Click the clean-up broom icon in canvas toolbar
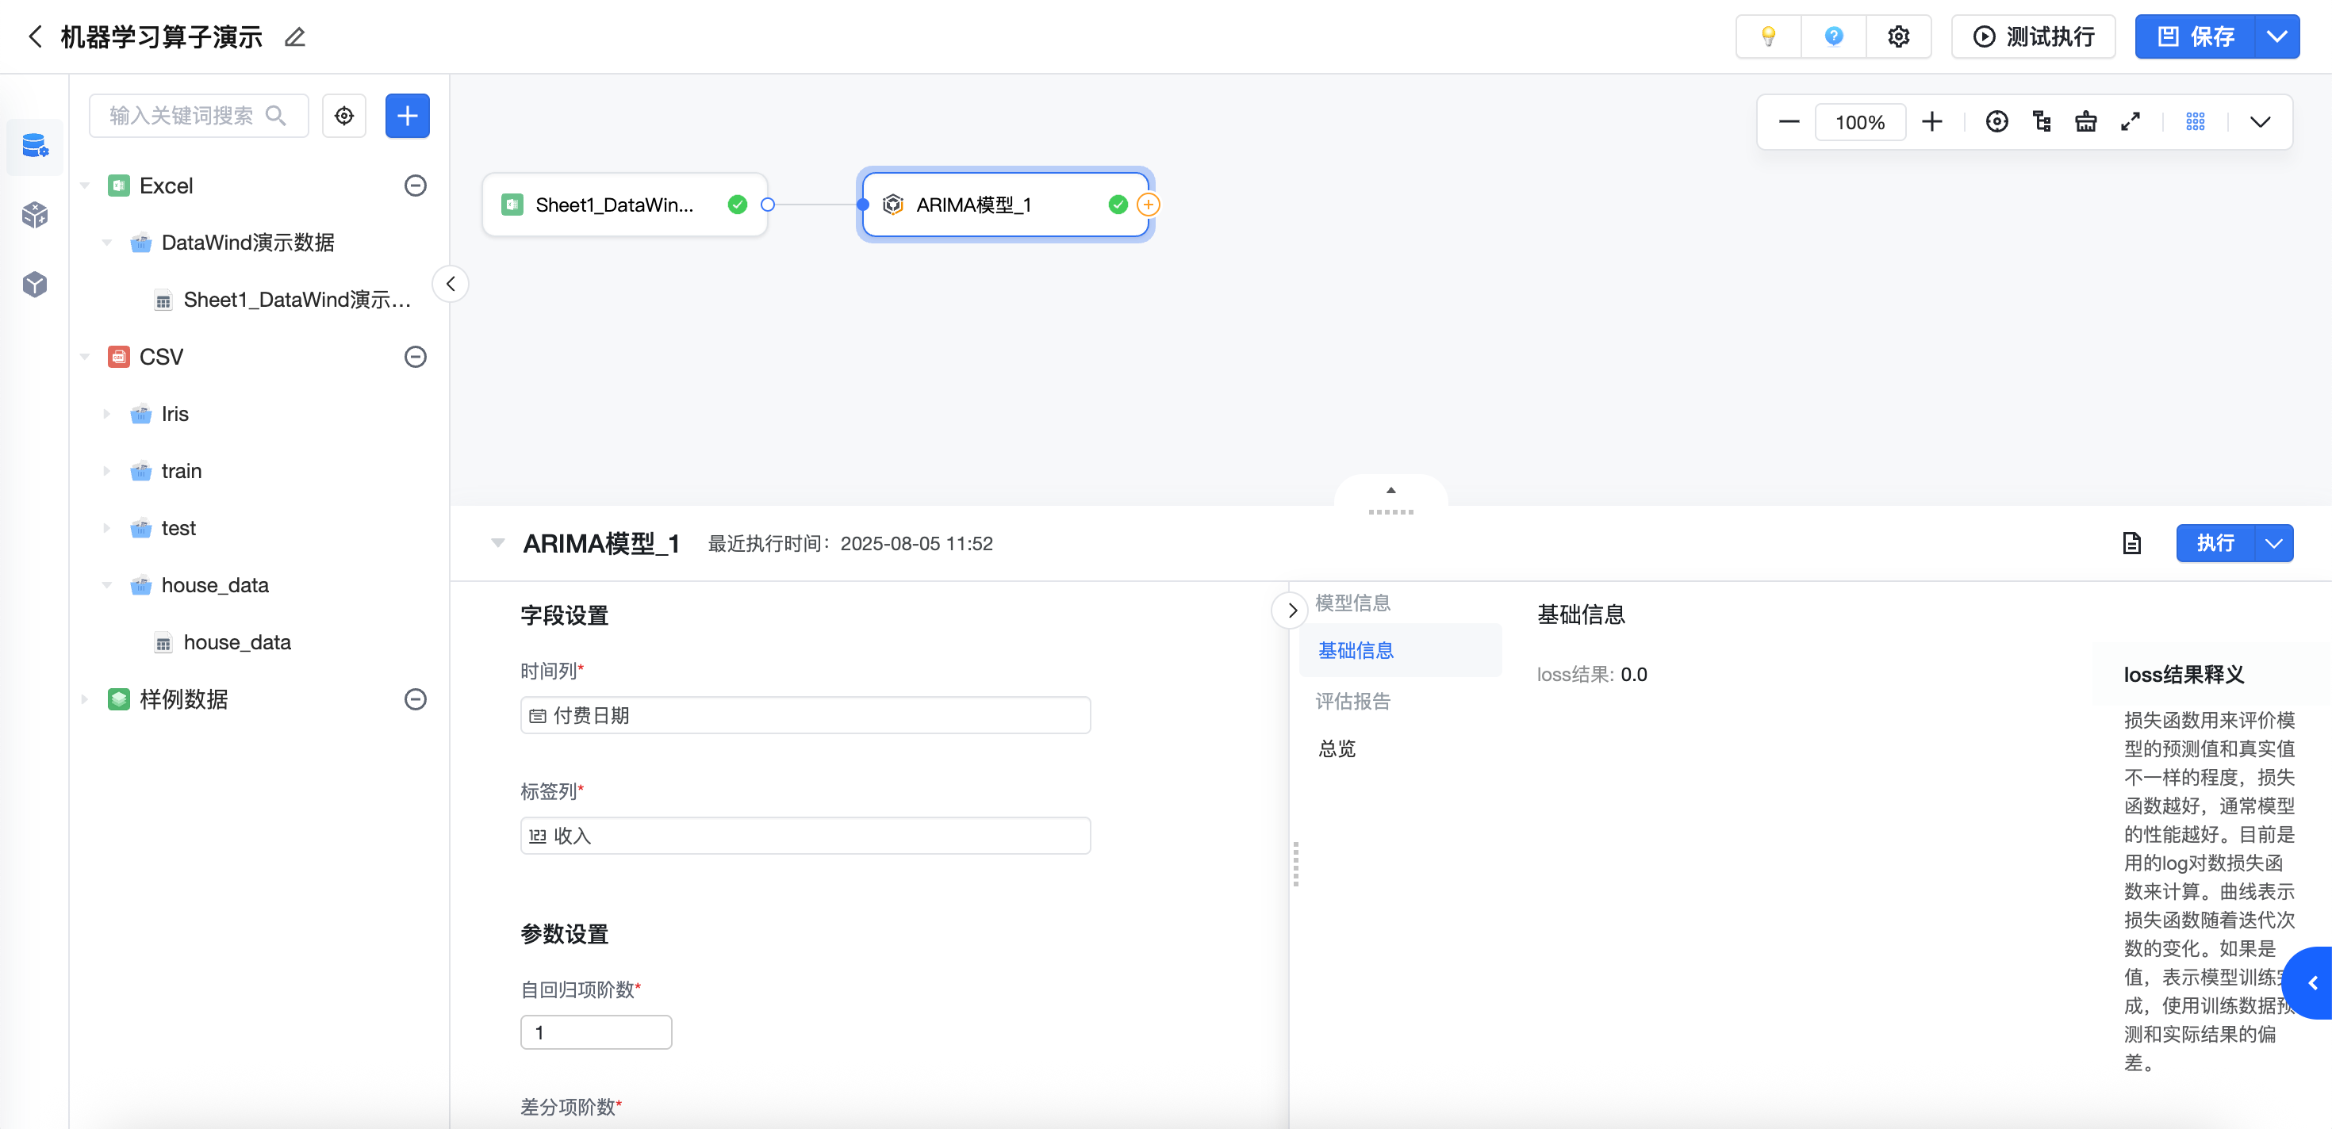Screen dimensions: 2332x1129 (2086, 122)
